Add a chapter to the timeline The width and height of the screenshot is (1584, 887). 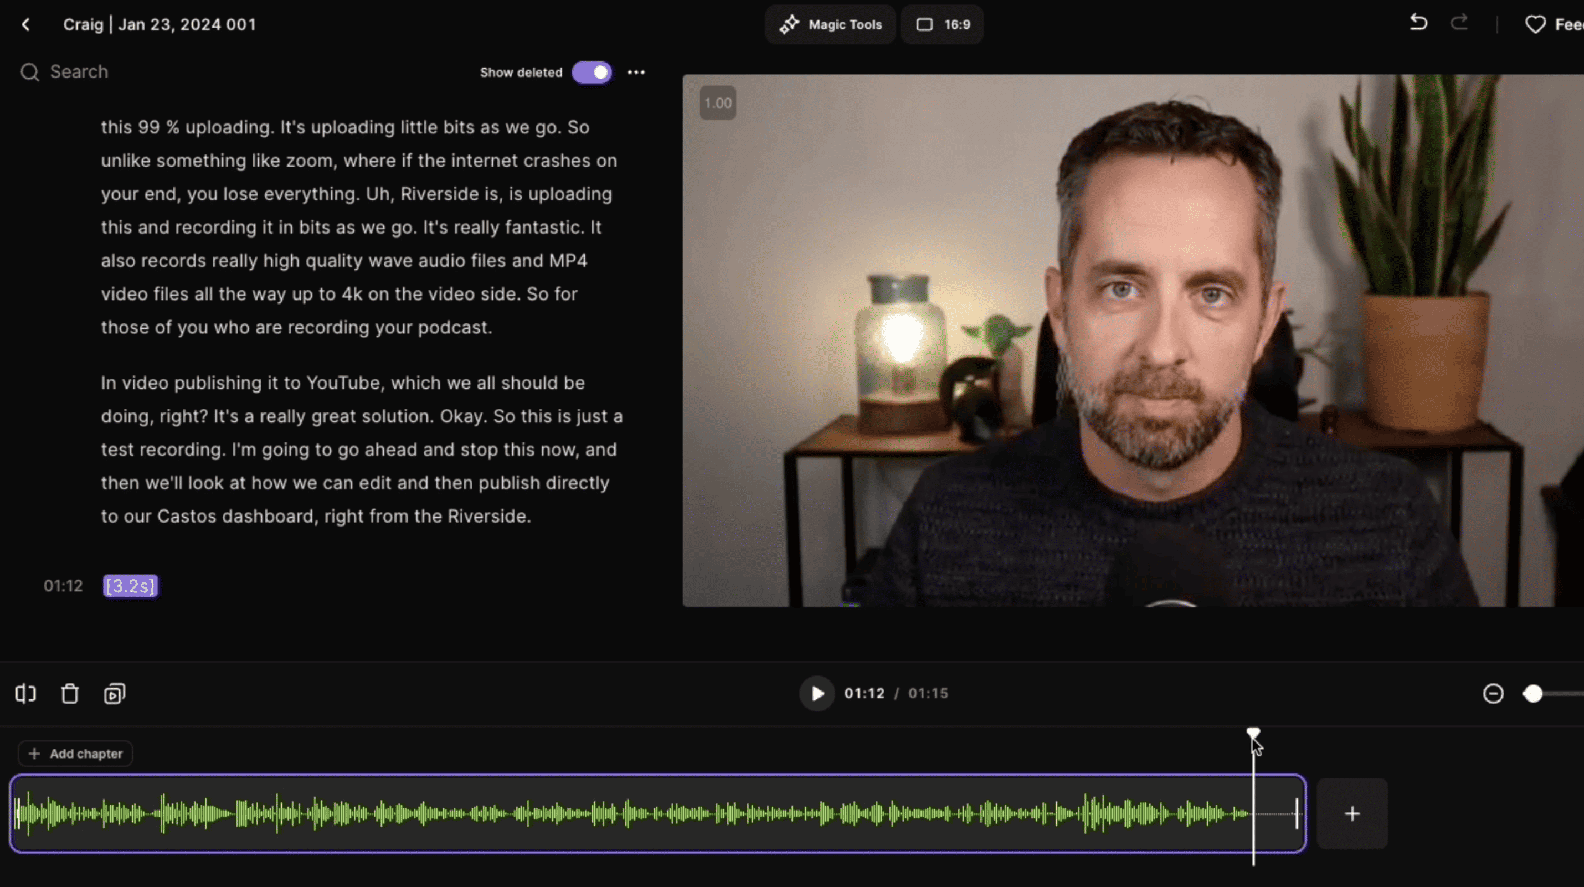pos(76,754)
